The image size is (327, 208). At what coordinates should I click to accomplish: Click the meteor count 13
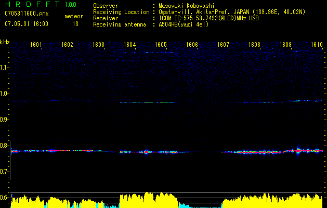coord(75,24)
